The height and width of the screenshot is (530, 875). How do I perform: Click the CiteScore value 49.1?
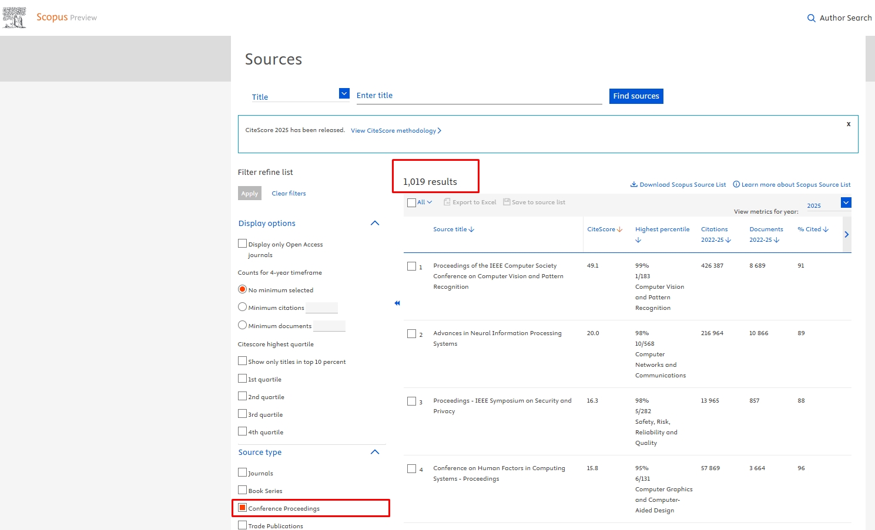click(593, 265)
